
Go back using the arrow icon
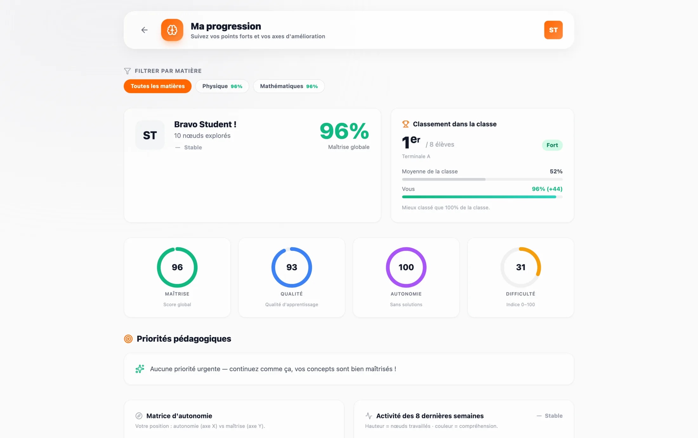(144, 30)
